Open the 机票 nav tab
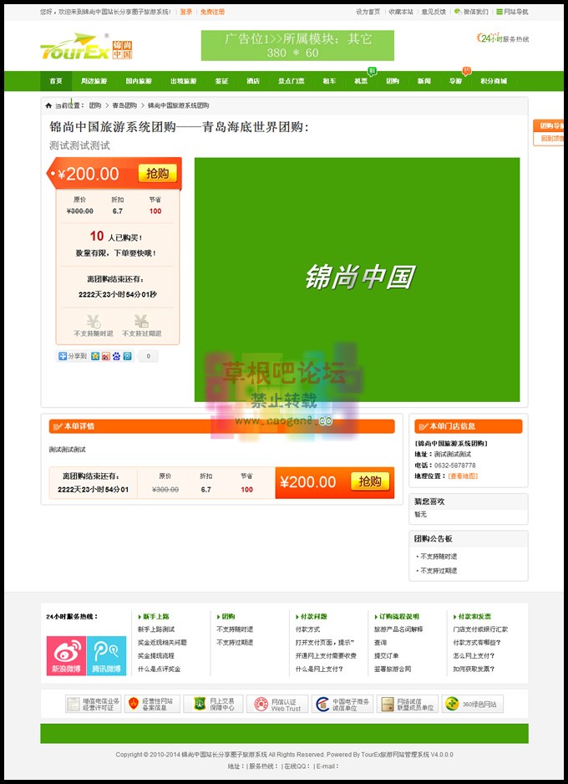Image resolution: width=568 pixels, height=784 pixels. coord(361,81)
